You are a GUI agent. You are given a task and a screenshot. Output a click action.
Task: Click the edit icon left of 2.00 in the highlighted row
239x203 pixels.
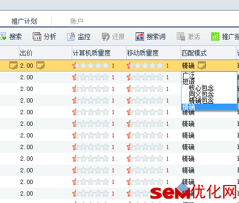click(x=14, y=66)
